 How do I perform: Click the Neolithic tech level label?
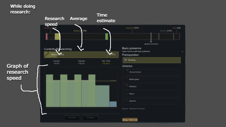(50, 28)
